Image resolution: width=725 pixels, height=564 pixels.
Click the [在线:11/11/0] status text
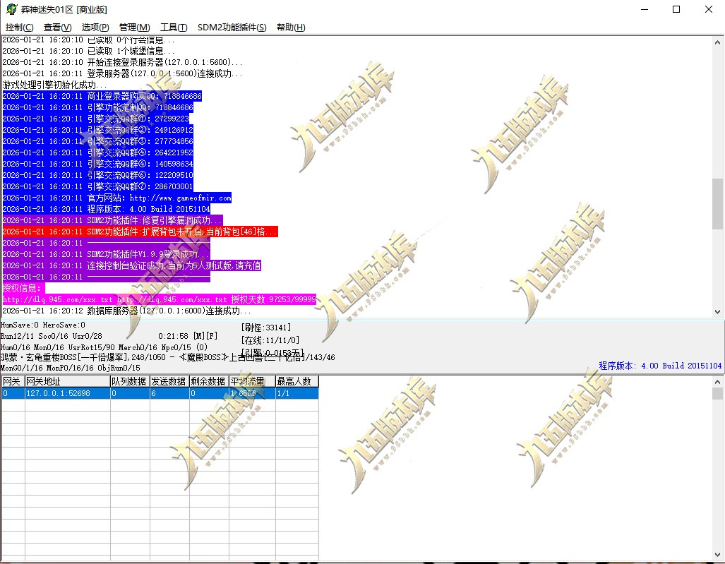coord(270,341)
